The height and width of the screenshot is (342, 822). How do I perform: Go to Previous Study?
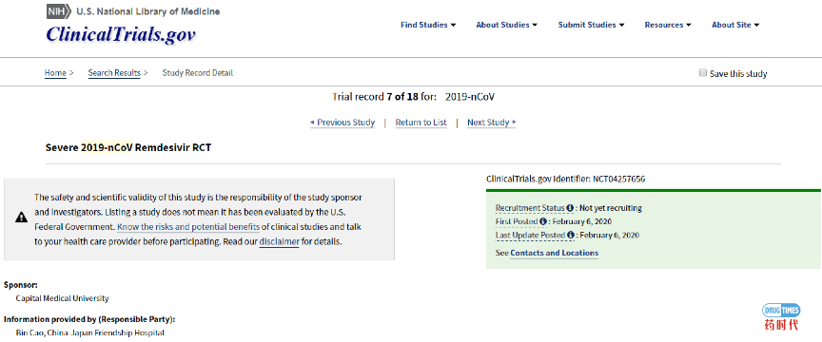point(342,123)
